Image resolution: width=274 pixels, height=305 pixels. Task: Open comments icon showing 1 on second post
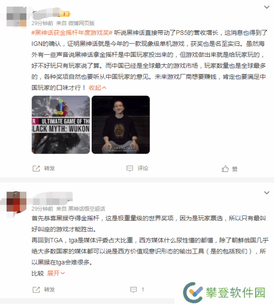tap(134, 290)
